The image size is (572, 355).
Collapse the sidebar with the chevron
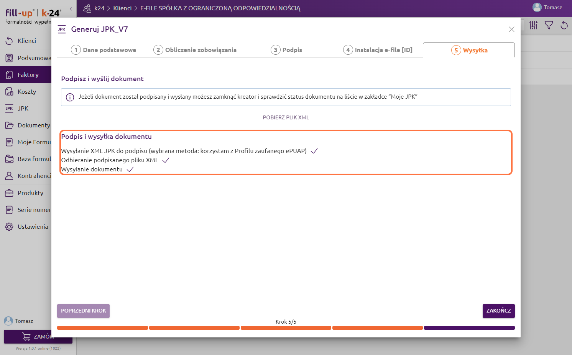pyautogui.click(x=71, y=8)
